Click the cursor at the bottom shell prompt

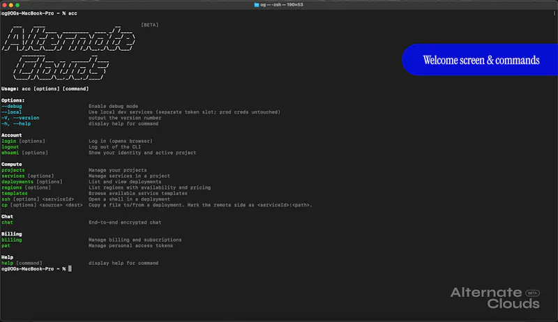pyautogui.click(x=70, y=269)
